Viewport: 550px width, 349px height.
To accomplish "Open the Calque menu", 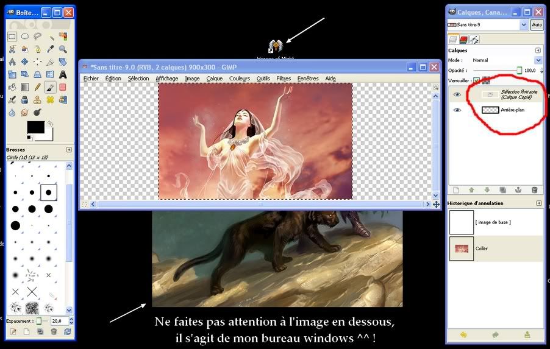I will pyautogui.click(x=214, y=79).
